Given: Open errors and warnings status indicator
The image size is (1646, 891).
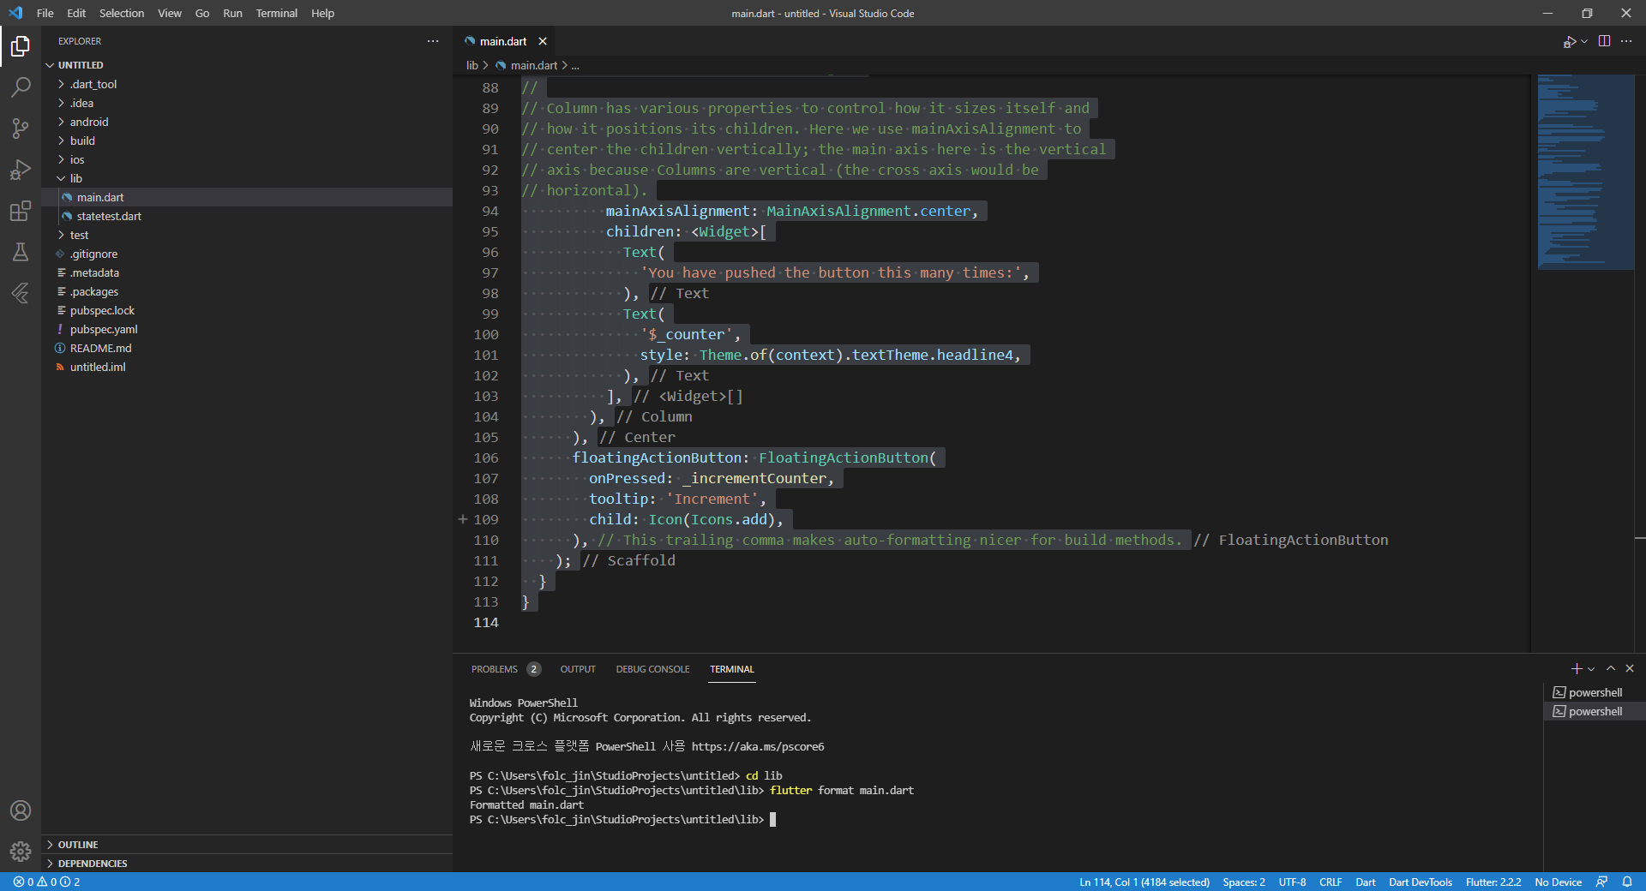Looking at the screenshot, I should [x=47, y=882].
